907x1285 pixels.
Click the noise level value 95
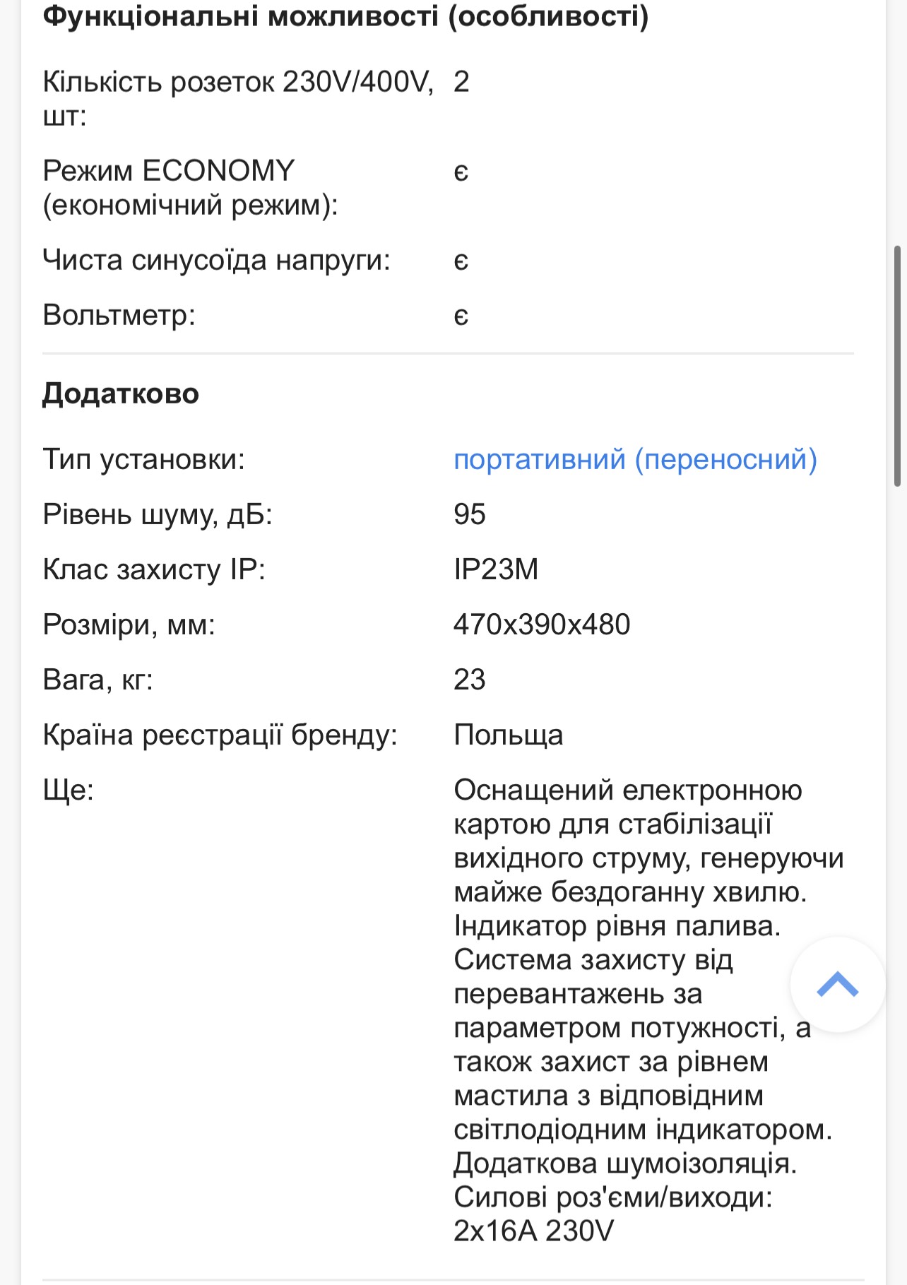tap(470, 514)
